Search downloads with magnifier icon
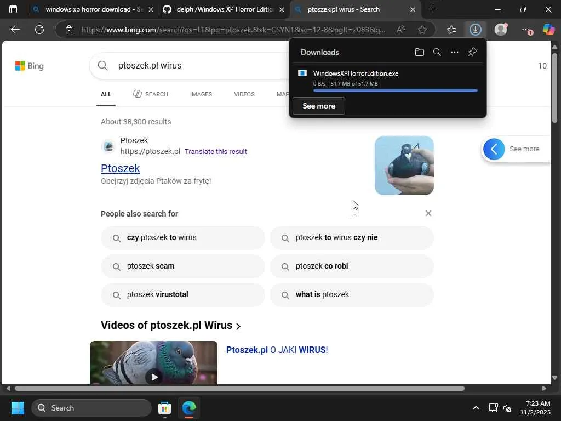 [x=437, y=52]
